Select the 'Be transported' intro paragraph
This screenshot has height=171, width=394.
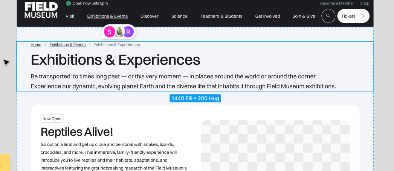click(x=183, y=81)
